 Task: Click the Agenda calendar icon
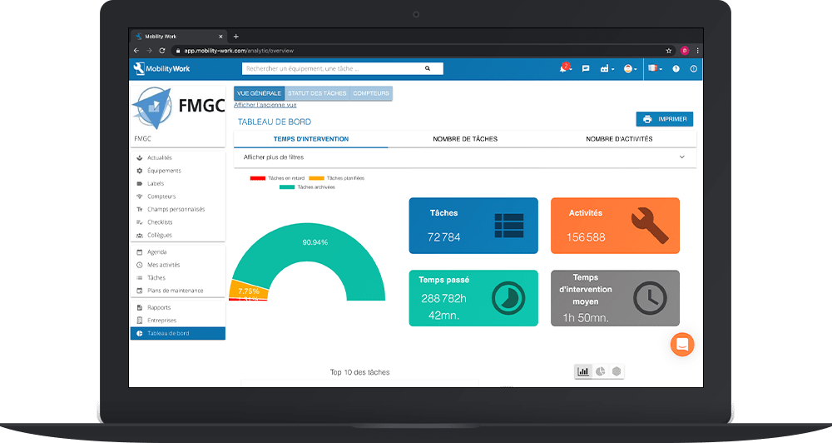[x=140, y=251]
